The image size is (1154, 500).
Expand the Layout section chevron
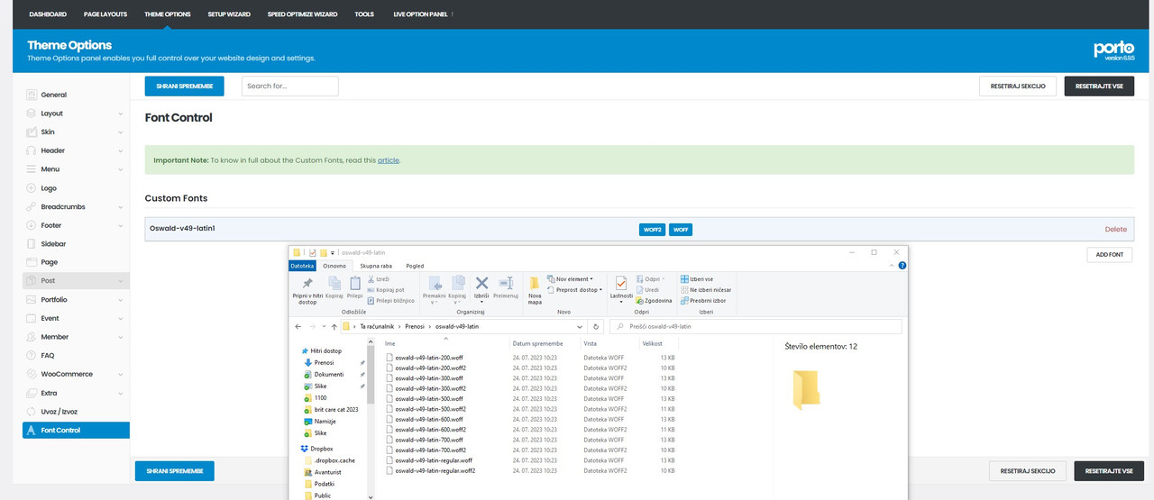[x=121, y=114]
